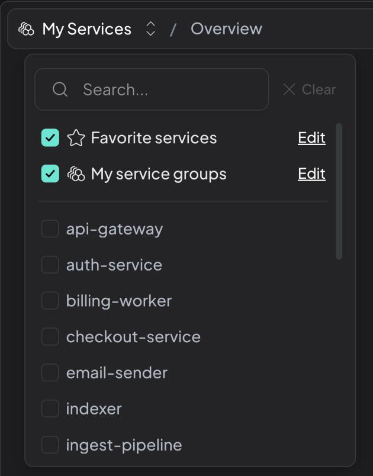This screenshot has height=476, width=373.
Task: Click the My Services hexagon cluster icon
Action: [x=26, y=29]
